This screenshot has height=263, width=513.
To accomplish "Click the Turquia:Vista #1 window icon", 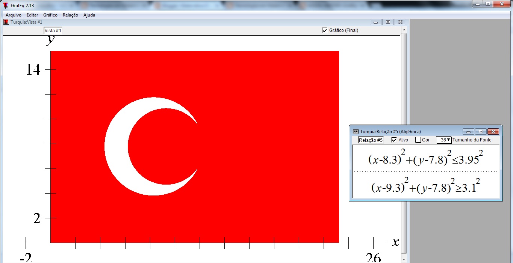I will click(x=6, y=22).
